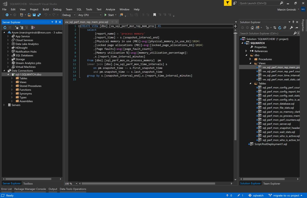
Task: Close the vw_sql_perf_mon_rep_mem_proc.sql tab
Action: click(116, 22)
